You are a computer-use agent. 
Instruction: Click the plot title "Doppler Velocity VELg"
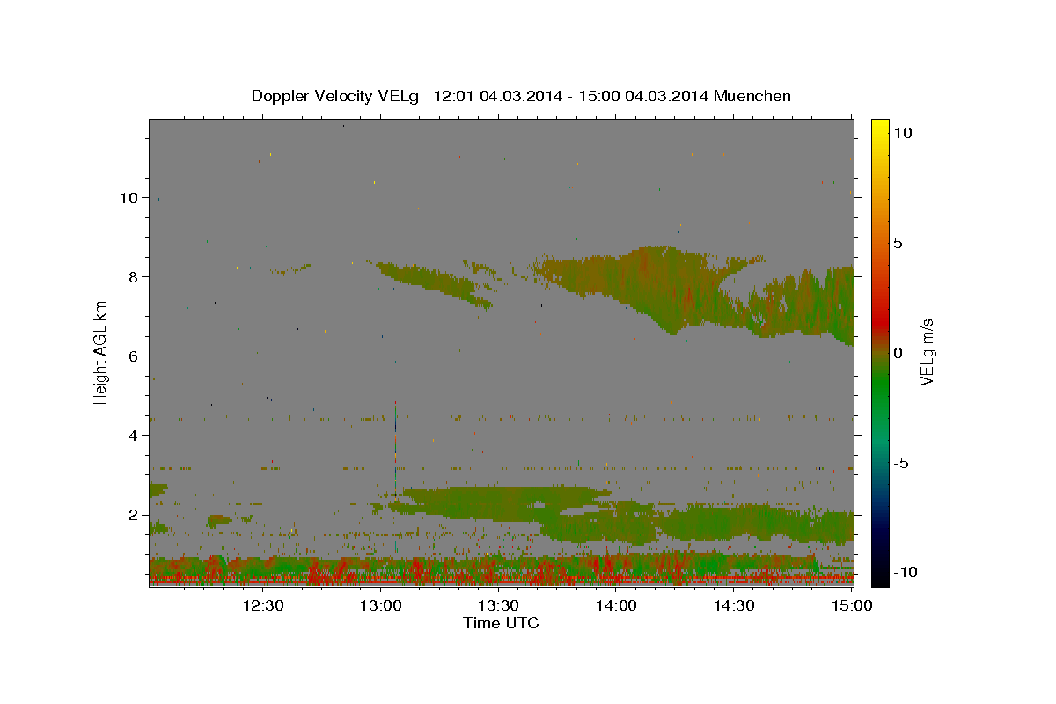point(337,96)
